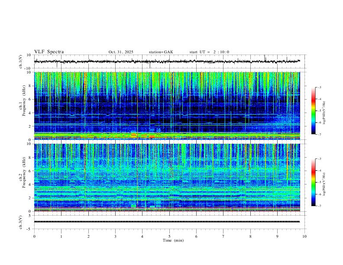Click the "4" tick on ch.1 frequency axis
This screenshot has width=343, height=265.
[x=30, y=113]
